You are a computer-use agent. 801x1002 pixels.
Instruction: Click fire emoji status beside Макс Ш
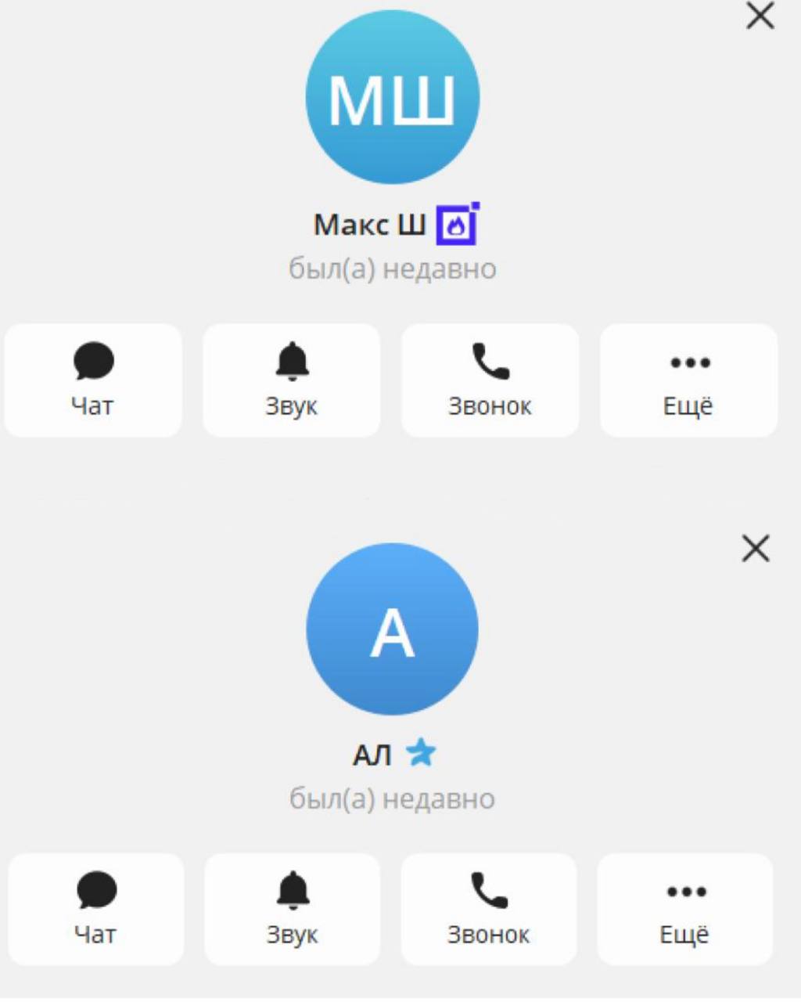tap(458, 225)
